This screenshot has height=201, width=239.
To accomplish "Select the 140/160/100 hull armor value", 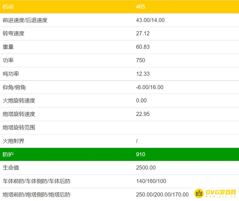I will 151,181.
